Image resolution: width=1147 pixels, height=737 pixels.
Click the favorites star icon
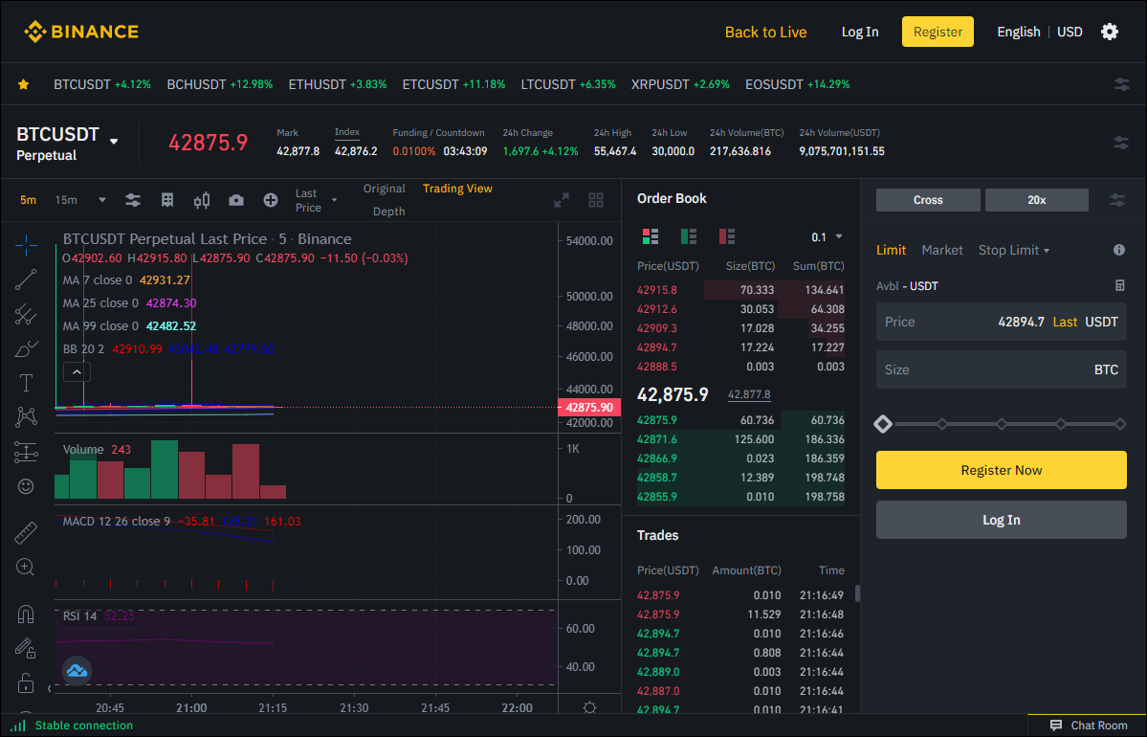click(23, 84)
